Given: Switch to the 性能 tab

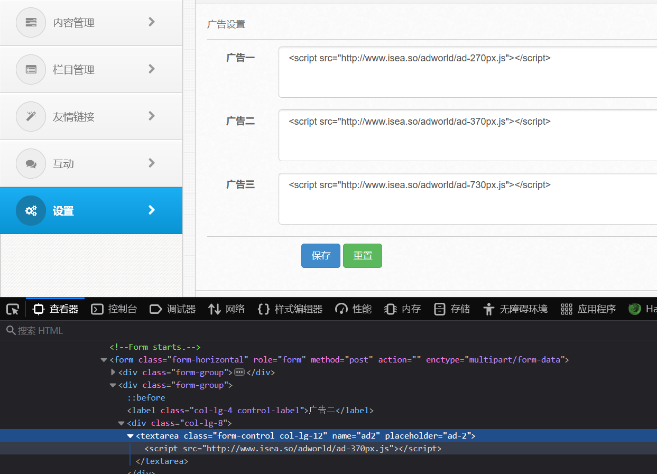Looking at the screenshot, I should (x=354, y=309).
